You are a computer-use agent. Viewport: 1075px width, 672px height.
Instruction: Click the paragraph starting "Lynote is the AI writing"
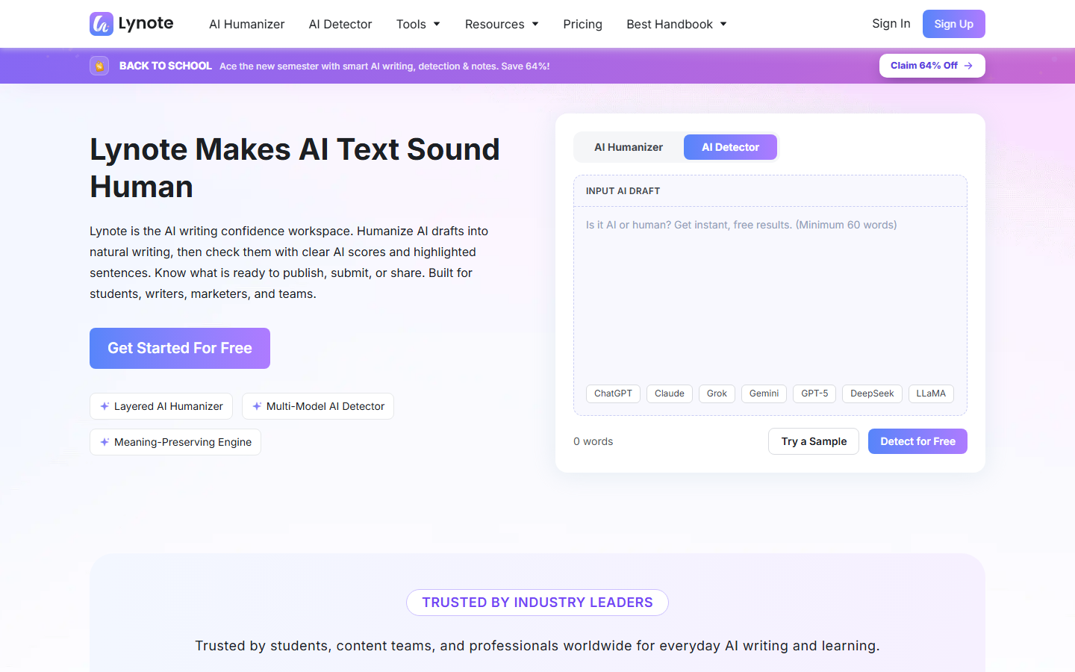(289, 262)
